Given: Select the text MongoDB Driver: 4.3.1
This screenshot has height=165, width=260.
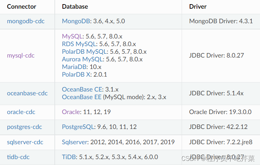Looking at the screenshot, I should (x=221, y=21).
